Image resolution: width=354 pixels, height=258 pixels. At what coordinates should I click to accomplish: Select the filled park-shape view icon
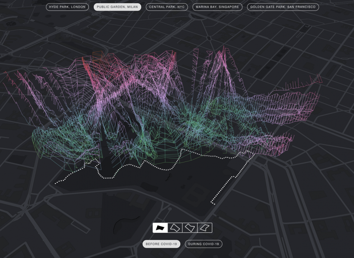point(160,228)
